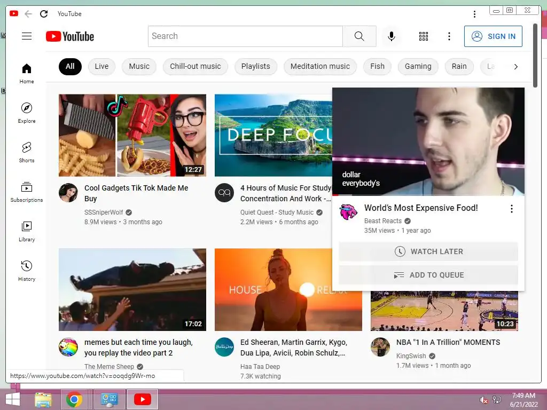
Task: Open the Windows Start button
Action: click(13, 399)
